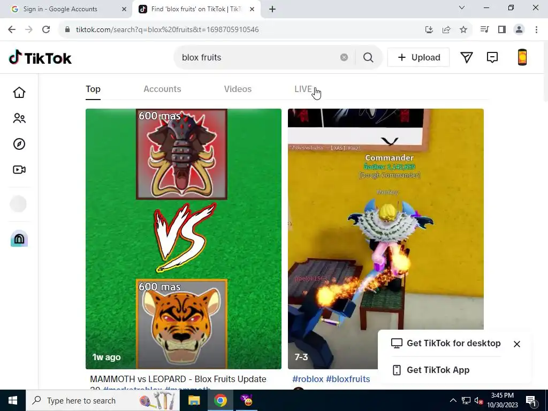Screen dimensions: 548x411
Task: Open the taskbar clock and date
Action: 503,400
